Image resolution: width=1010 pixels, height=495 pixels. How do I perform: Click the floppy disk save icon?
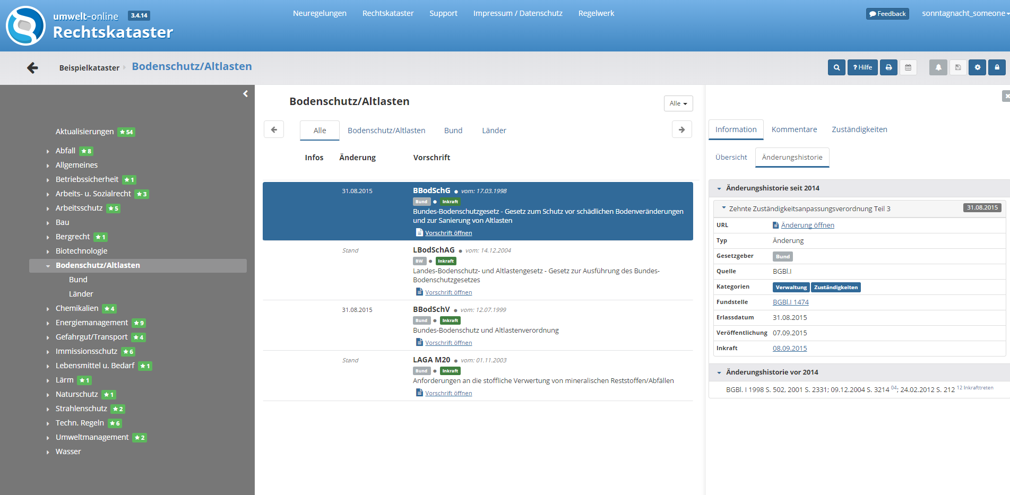point(957,67)
